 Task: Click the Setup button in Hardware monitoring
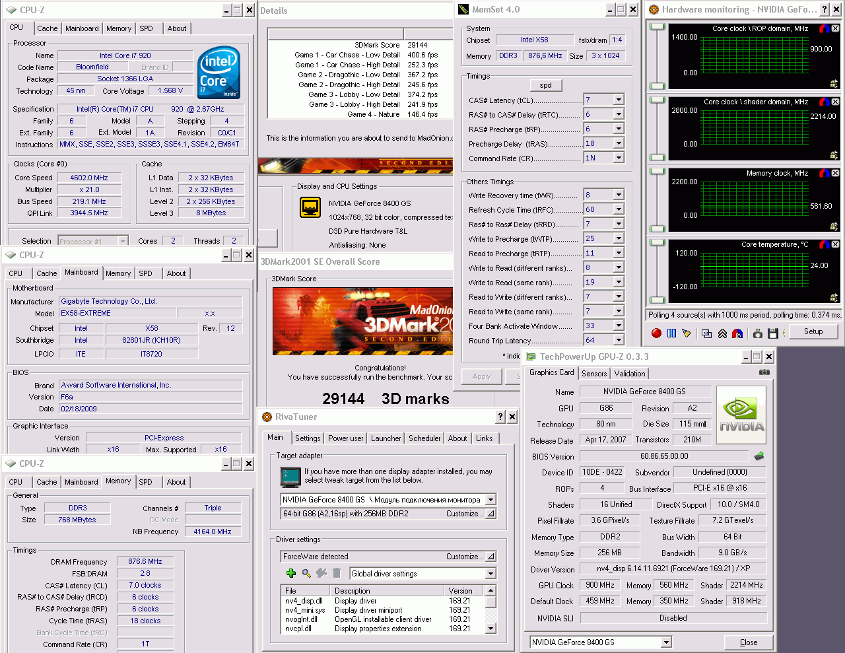tap(813, 331)
